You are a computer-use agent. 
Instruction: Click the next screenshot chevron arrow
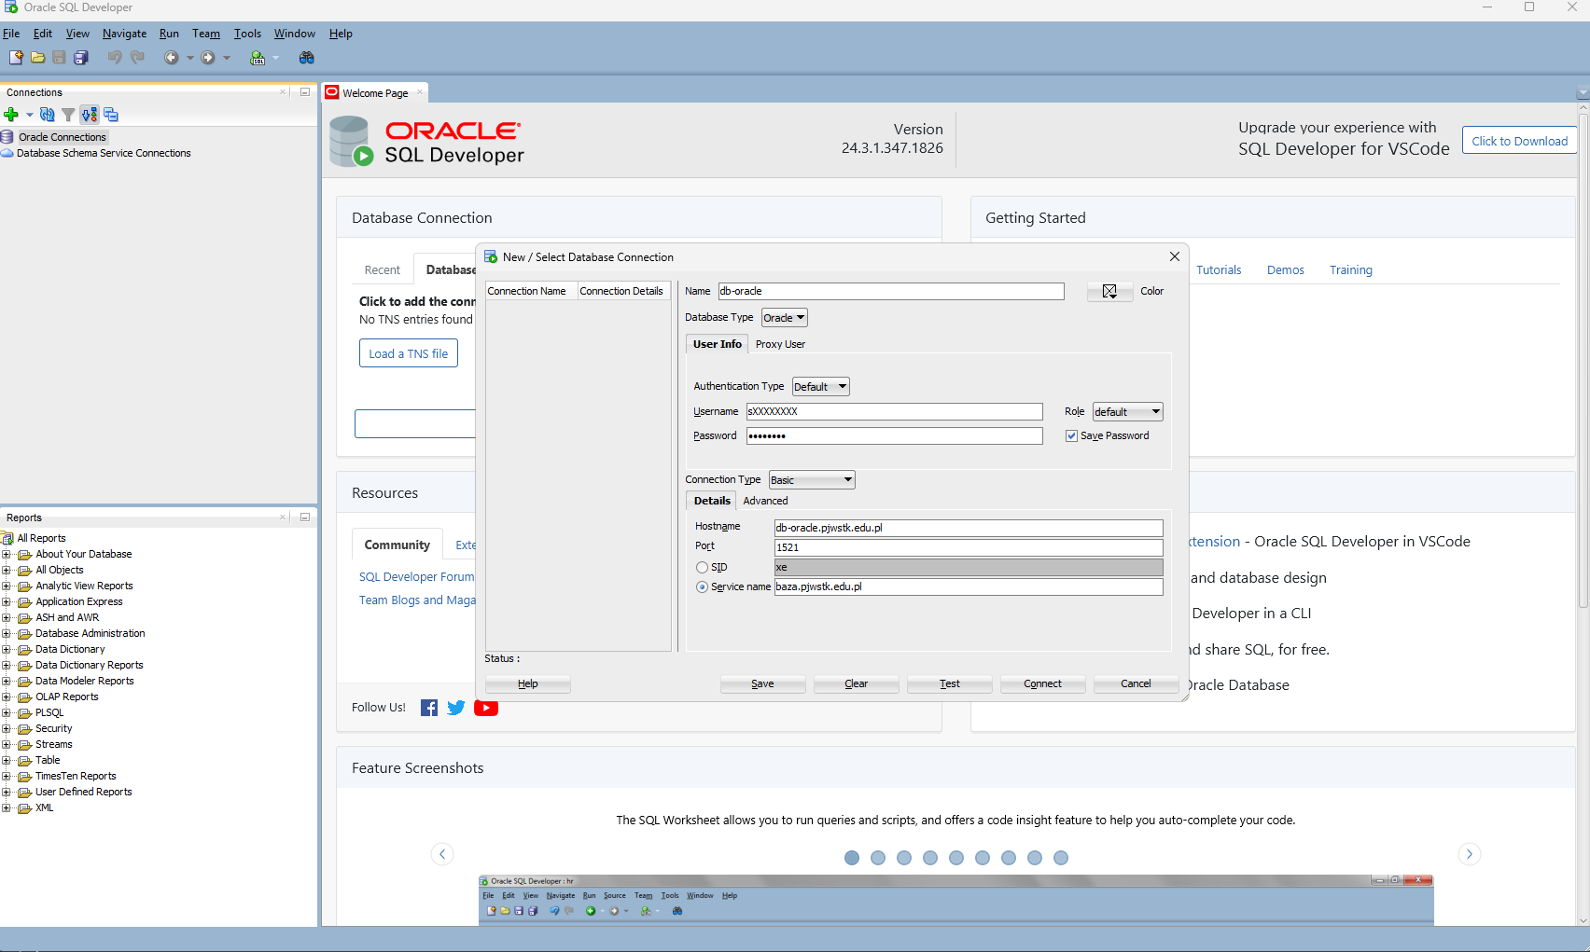[1470, 854]
